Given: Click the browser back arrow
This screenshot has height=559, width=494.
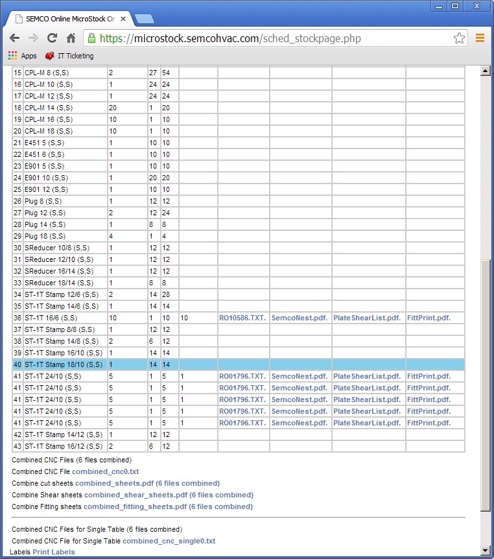Looking at the screenshot, I should coord(14,38).
